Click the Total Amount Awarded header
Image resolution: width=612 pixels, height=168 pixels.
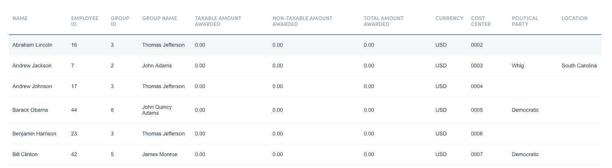pos(384,21)
